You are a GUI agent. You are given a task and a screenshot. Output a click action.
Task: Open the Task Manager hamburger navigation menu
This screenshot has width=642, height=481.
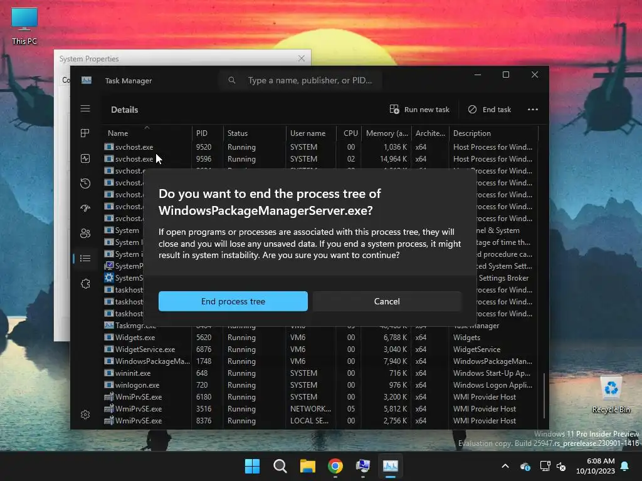point(85,108)
